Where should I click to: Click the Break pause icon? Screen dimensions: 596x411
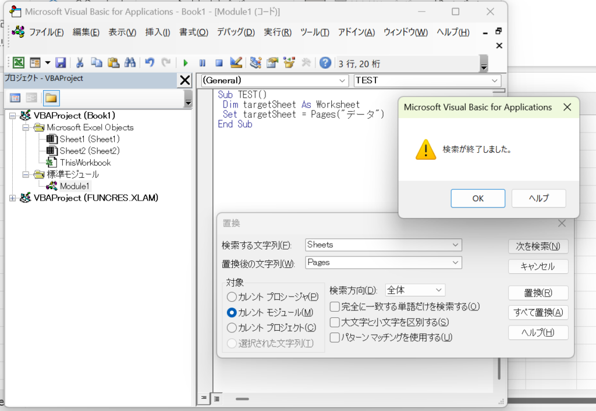(202, 63)
